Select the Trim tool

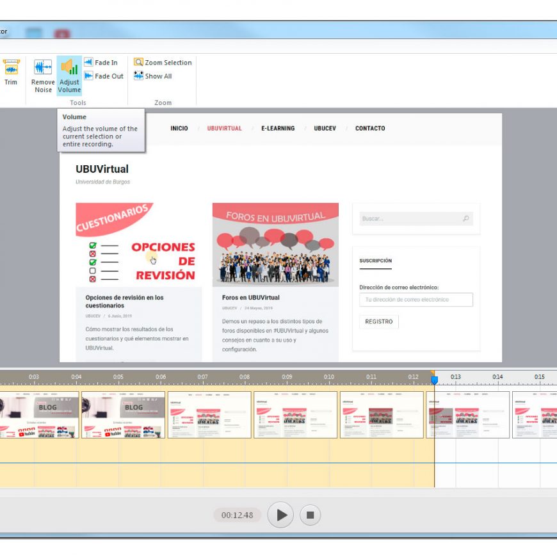[x=11, y=73]
